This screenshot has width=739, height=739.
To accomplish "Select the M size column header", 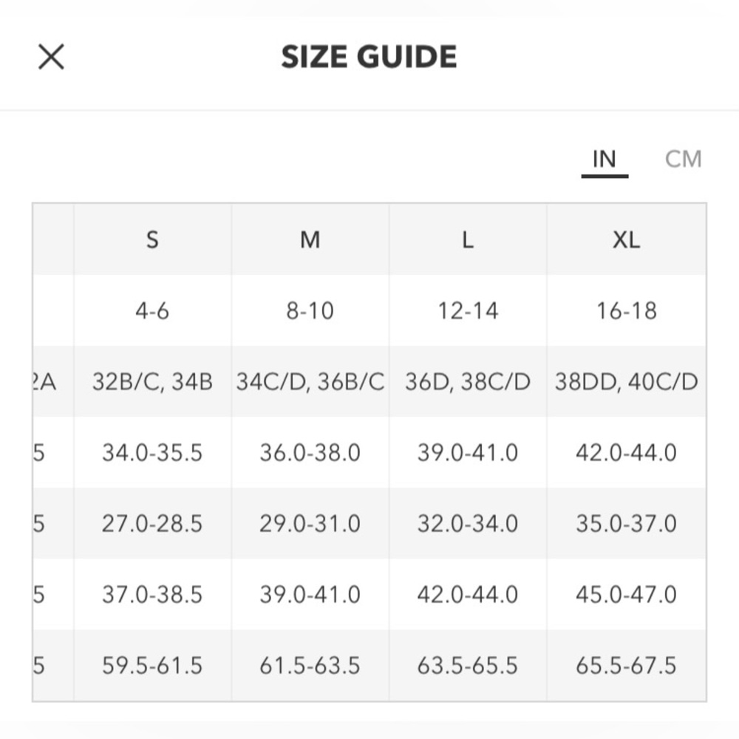I will point(310,239).
